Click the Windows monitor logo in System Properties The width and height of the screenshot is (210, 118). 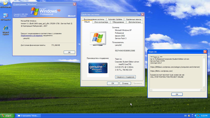pos(98,39)
